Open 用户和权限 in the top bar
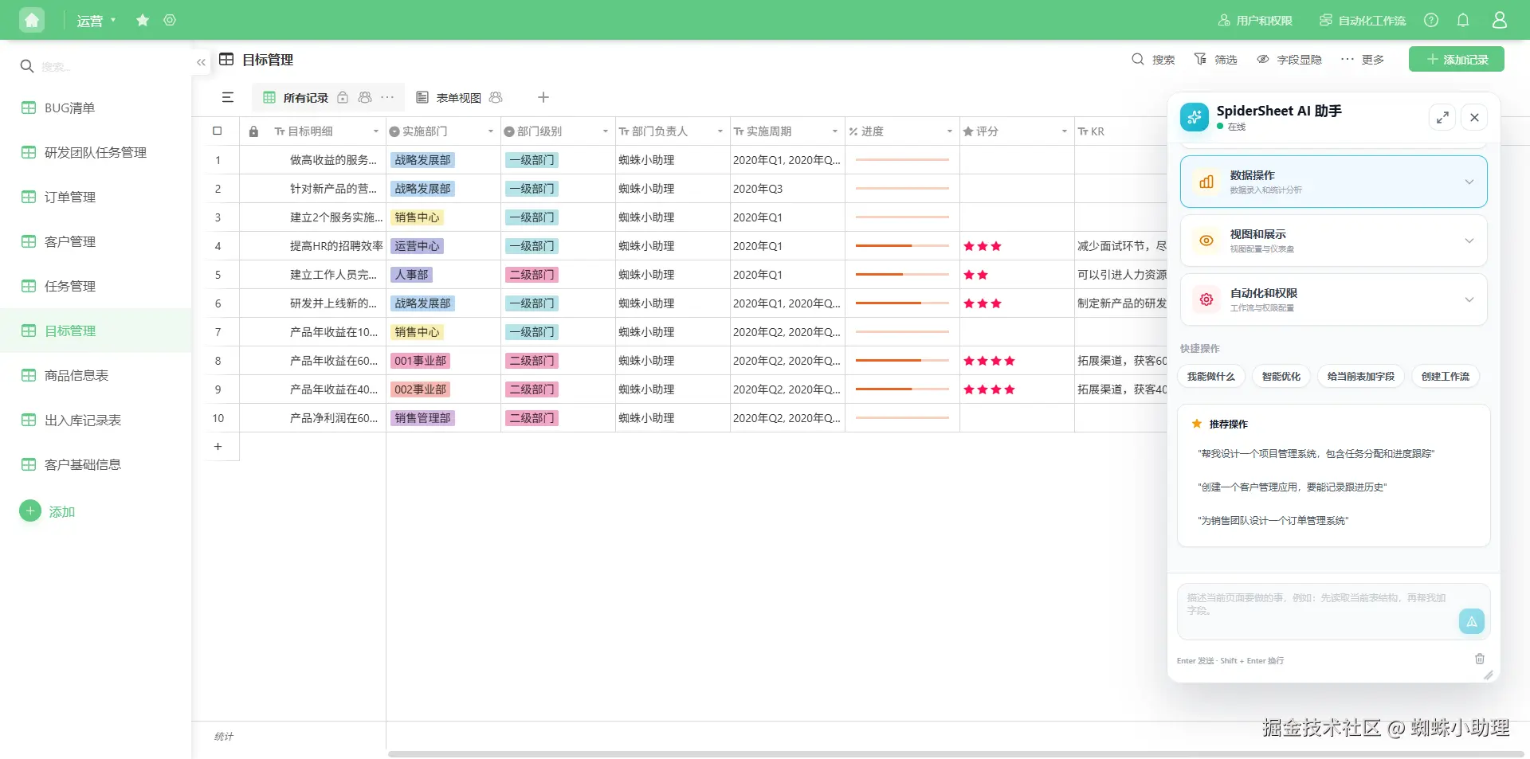 pyautogui.click(x=1255, y=21)
